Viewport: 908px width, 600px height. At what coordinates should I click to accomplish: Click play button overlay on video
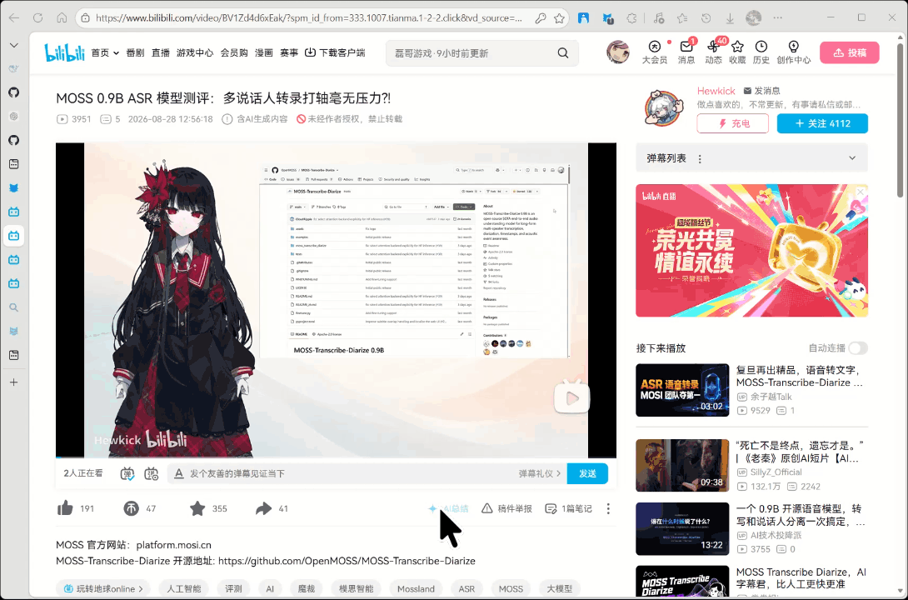point(571,397)
